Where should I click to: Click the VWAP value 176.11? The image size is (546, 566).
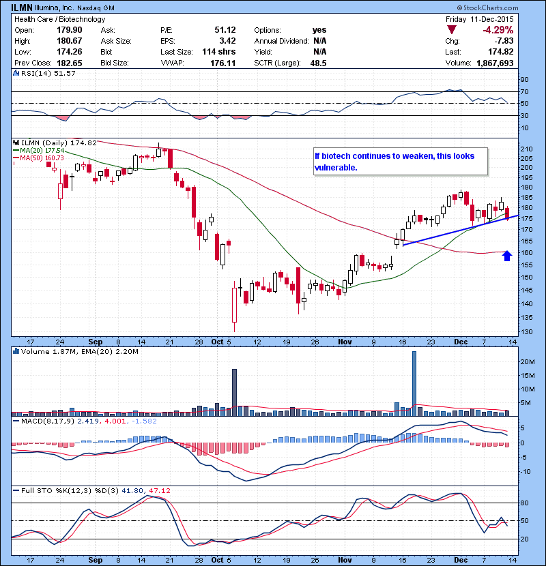tap(223, 63)
